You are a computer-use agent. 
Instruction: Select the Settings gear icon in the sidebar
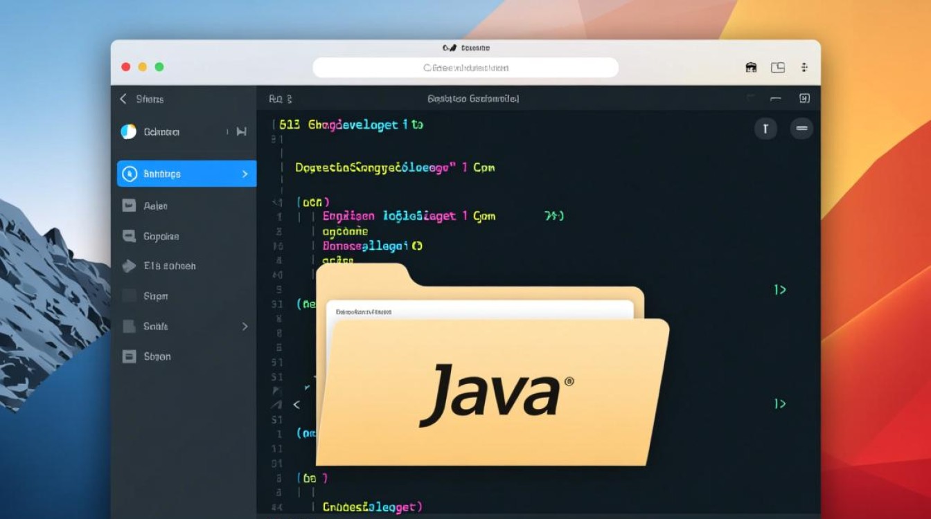128,174
